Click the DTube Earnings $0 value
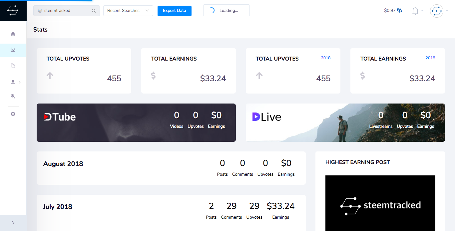Viewport: 455px width, 231px height. click(x=217, y=115)
